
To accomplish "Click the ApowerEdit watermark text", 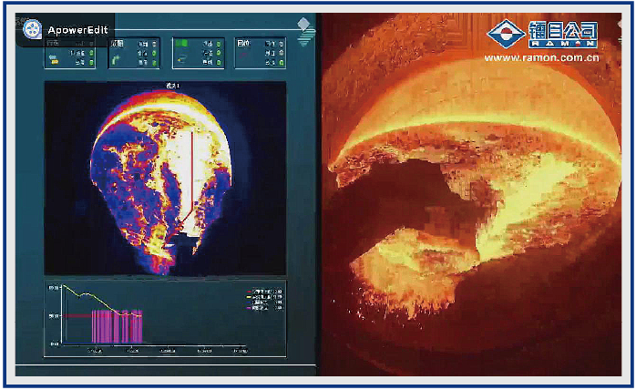I will click(x=78, y=29).
